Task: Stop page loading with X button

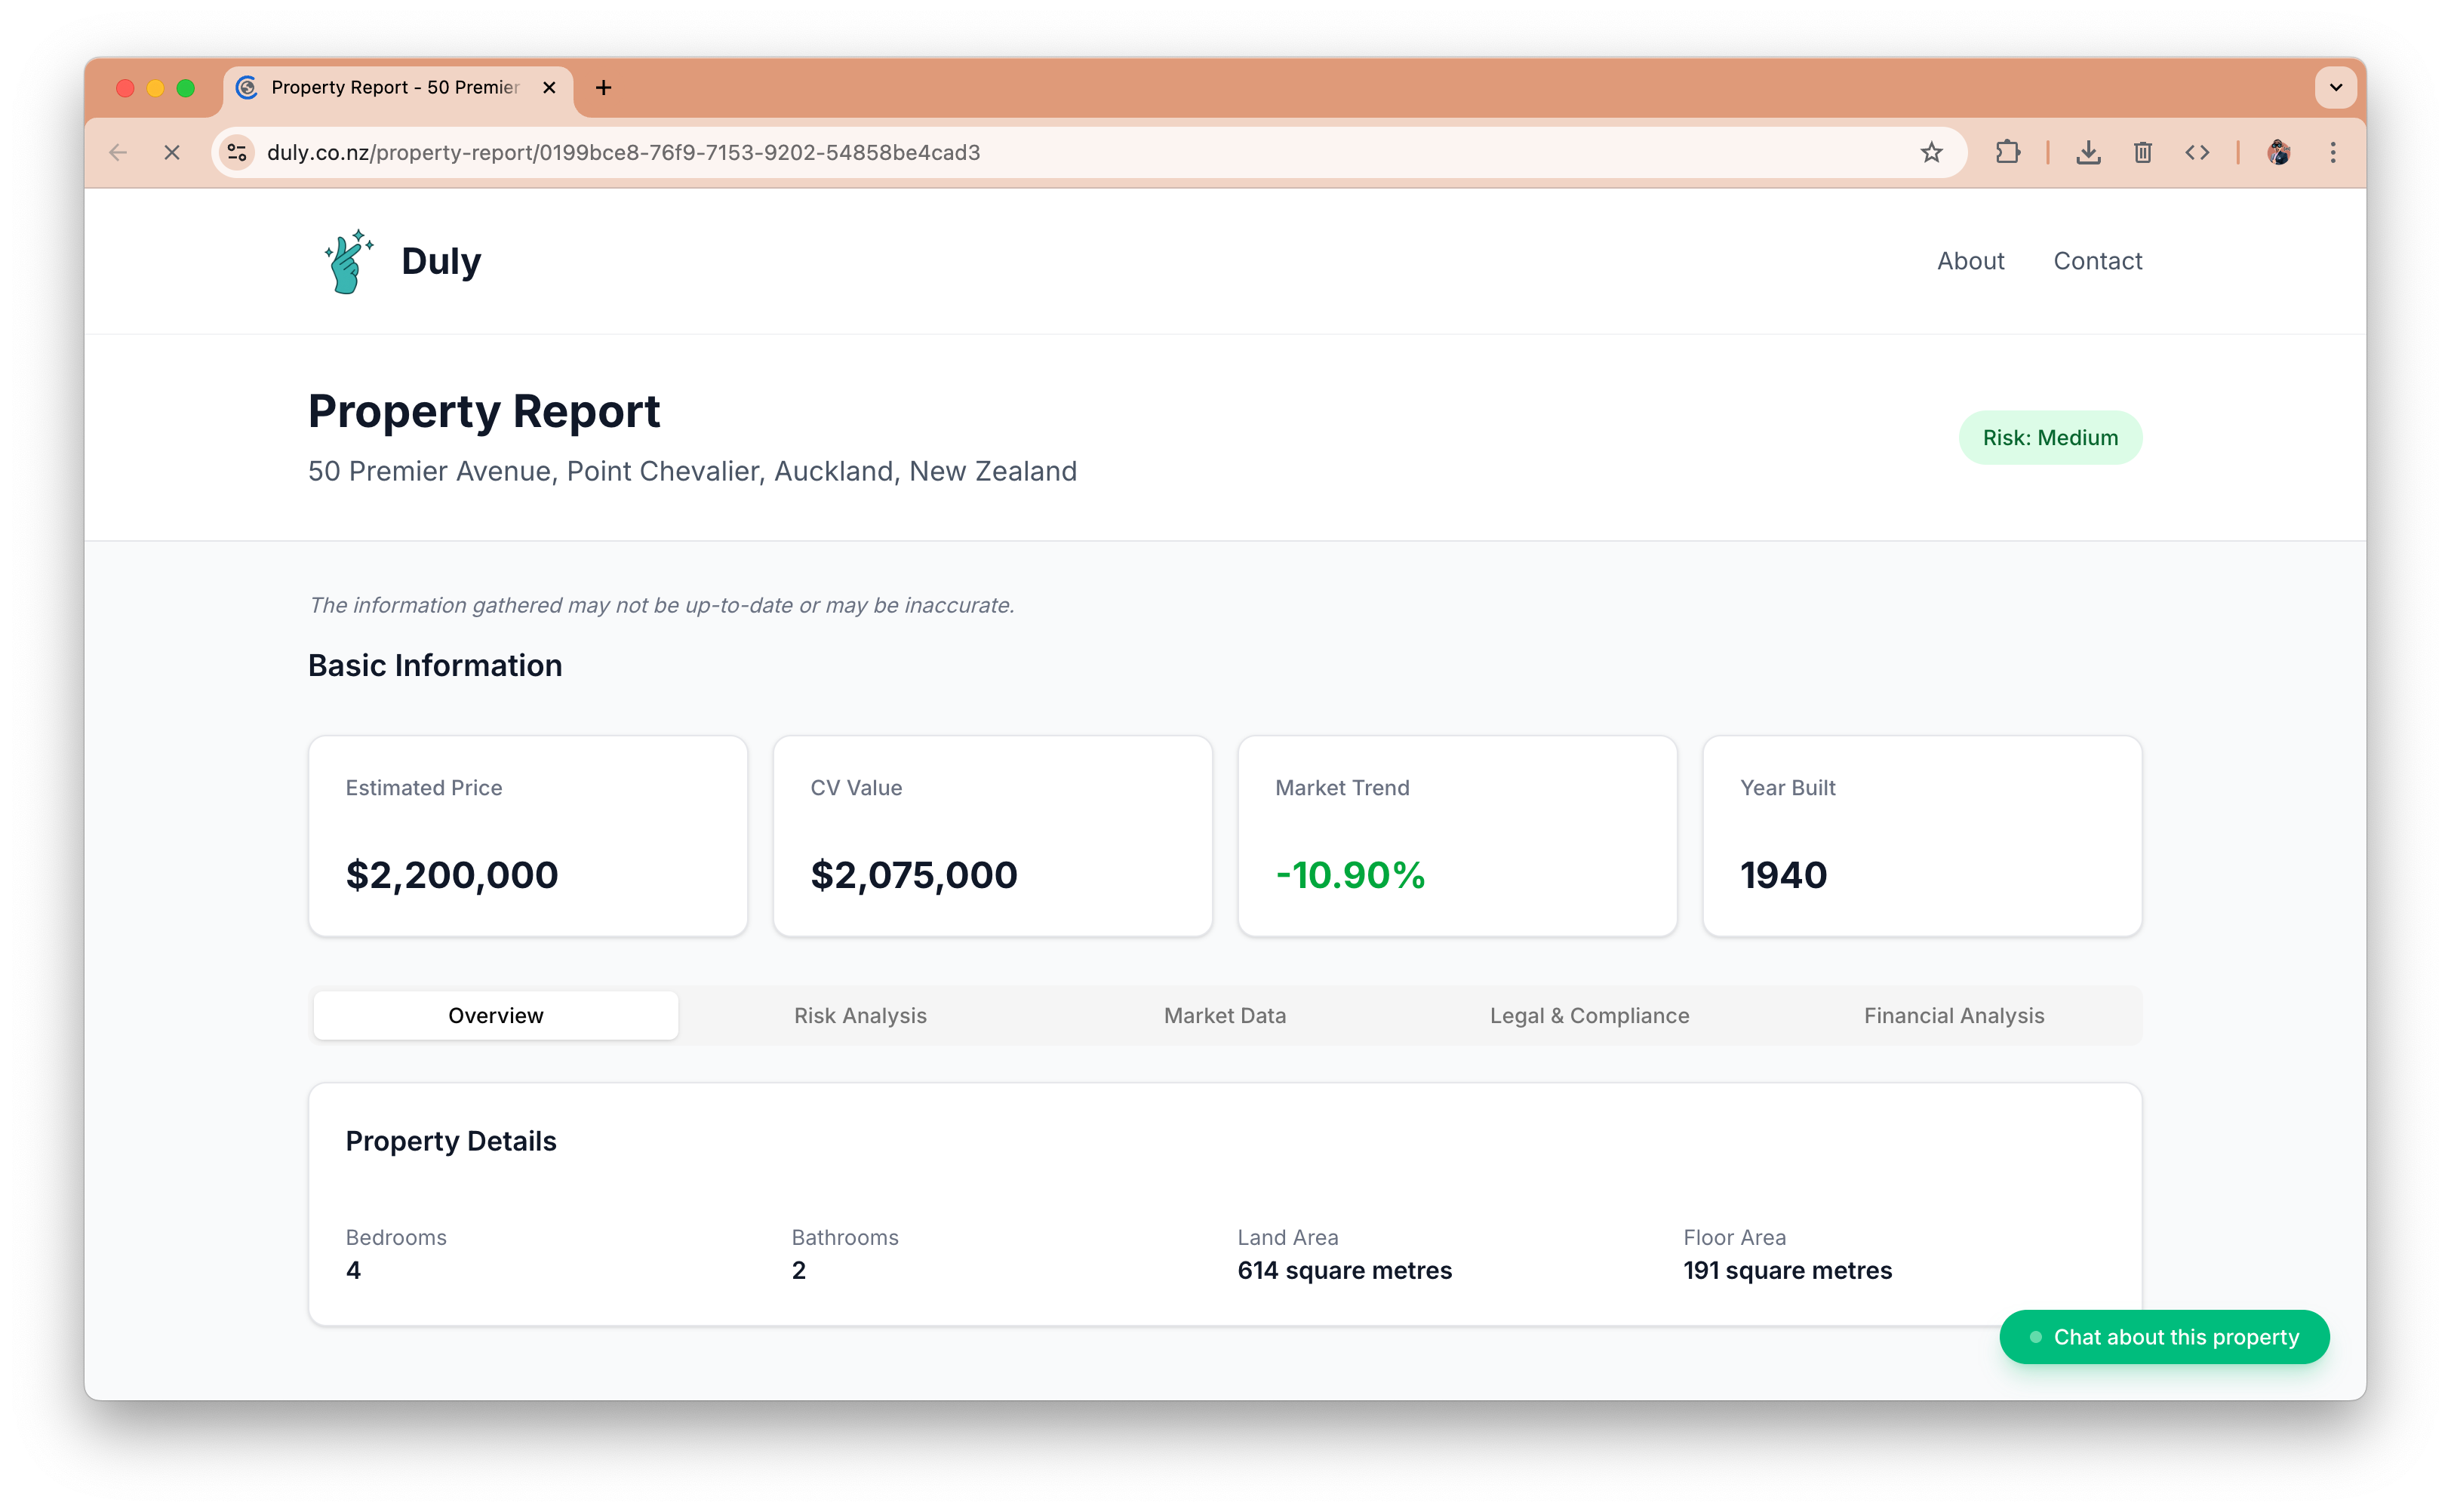Action: point(172,152)
